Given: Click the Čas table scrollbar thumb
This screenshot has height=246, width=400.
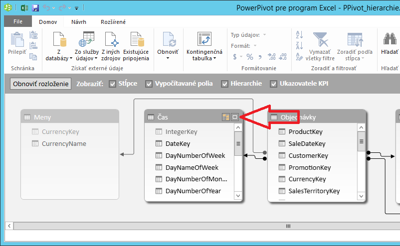Looking at the screenshot, I should pos(238,143).
